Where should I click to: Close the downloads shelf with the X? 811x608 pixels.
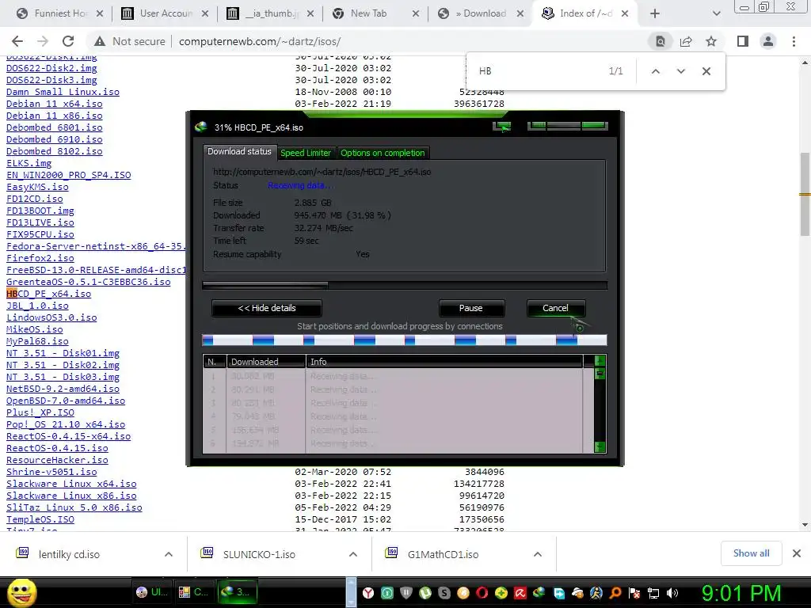[x=797, y=553]
